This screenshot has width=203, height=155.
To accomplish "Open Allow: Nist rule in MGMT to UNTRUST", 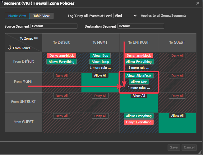I will tap(139, 82).
